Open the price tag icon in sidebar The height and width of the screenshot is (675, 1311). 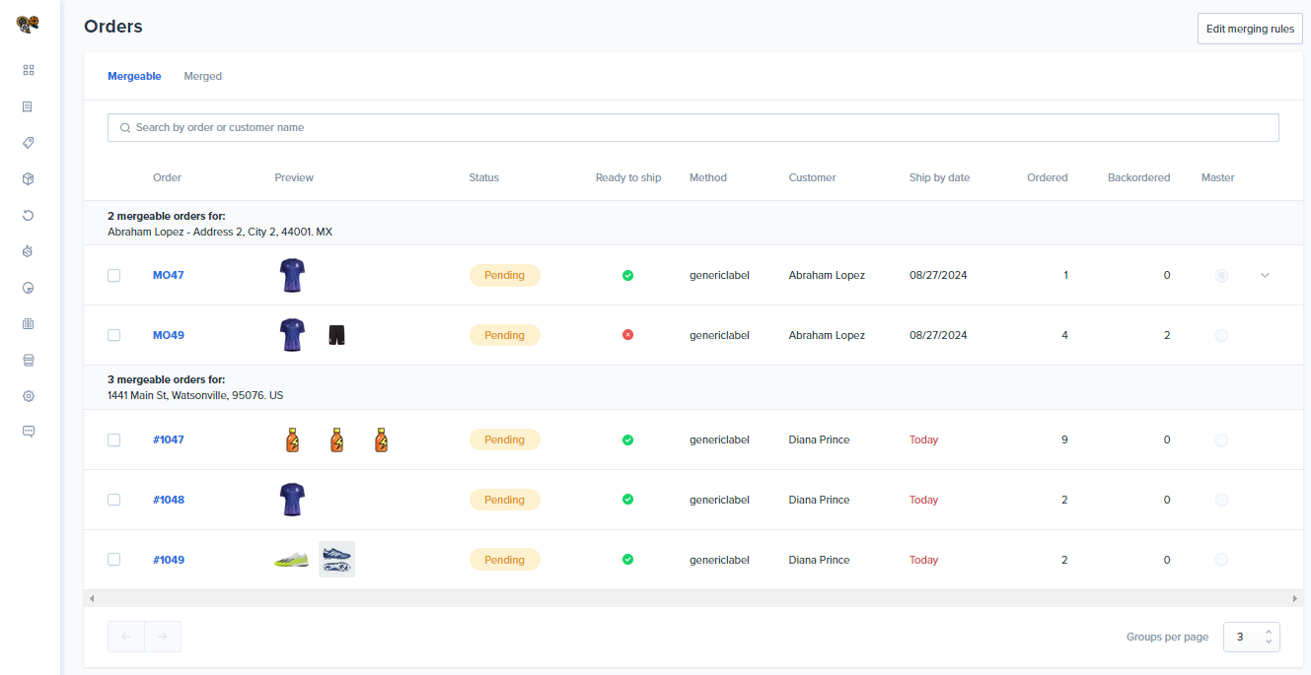[29, 143]
